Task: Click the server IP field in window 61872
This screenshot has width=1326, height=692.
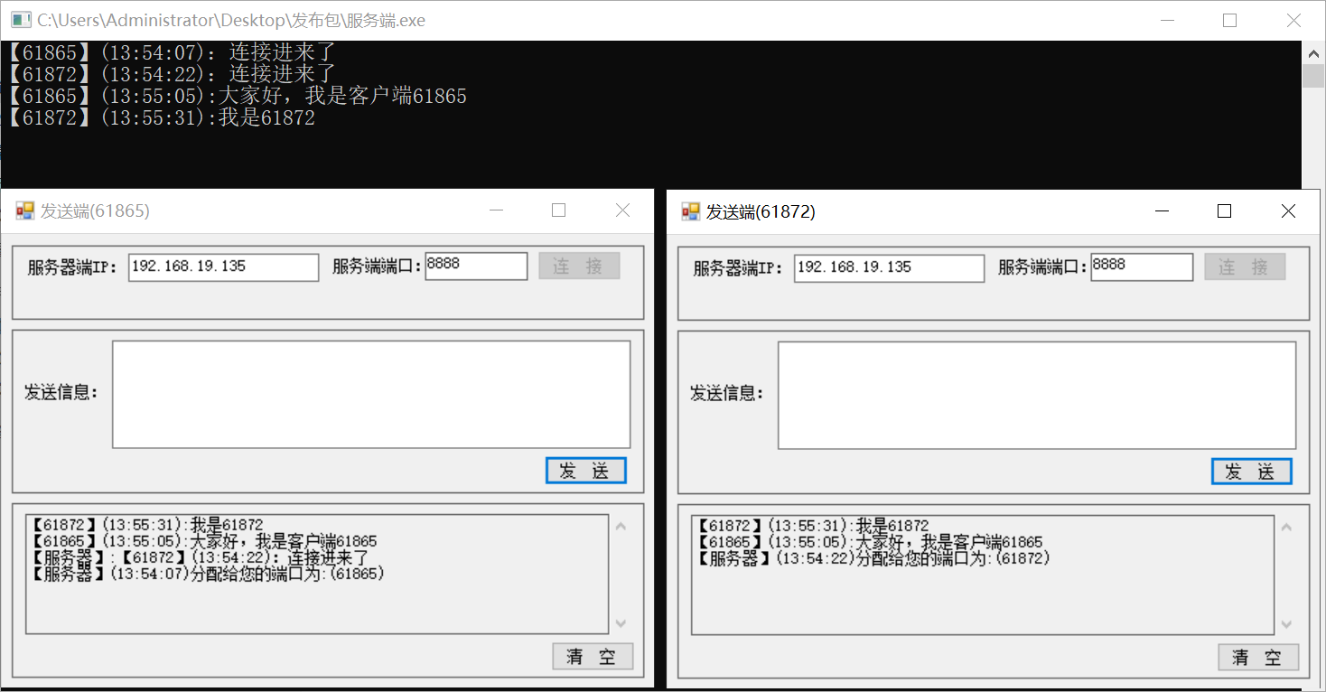Action: coord(890,267)
